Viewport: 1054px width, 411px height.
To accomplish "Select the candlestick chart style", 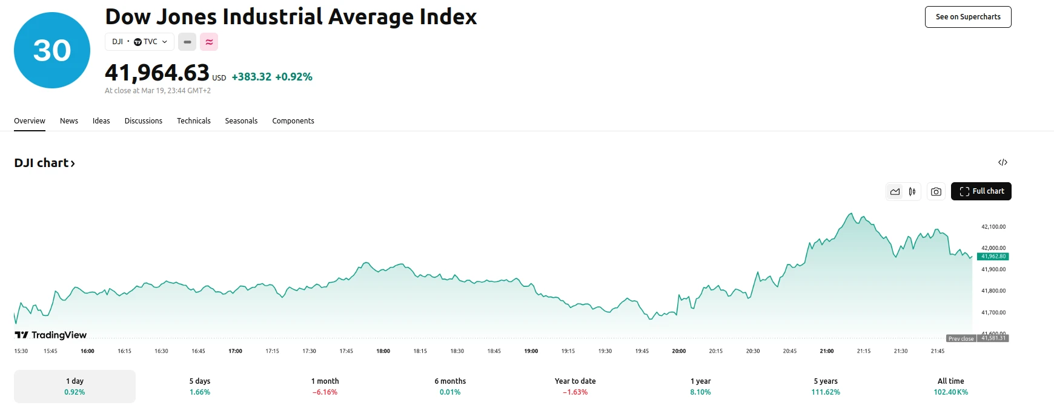I will (911, 191).
